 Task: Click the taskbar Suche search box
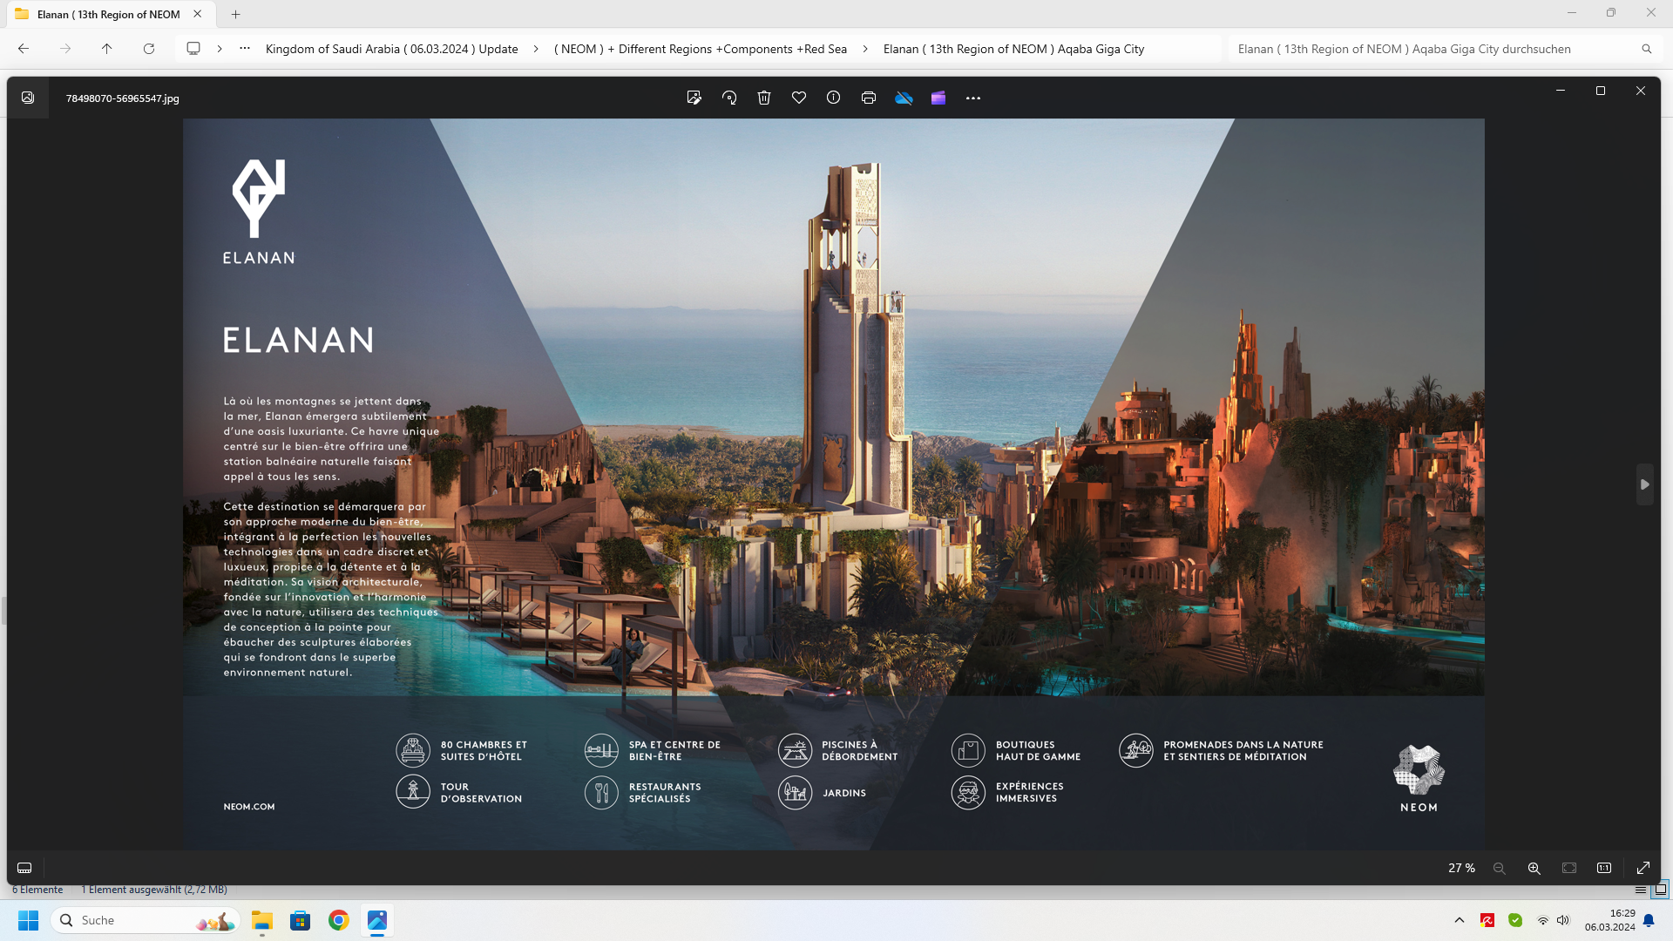click(146, 920)
